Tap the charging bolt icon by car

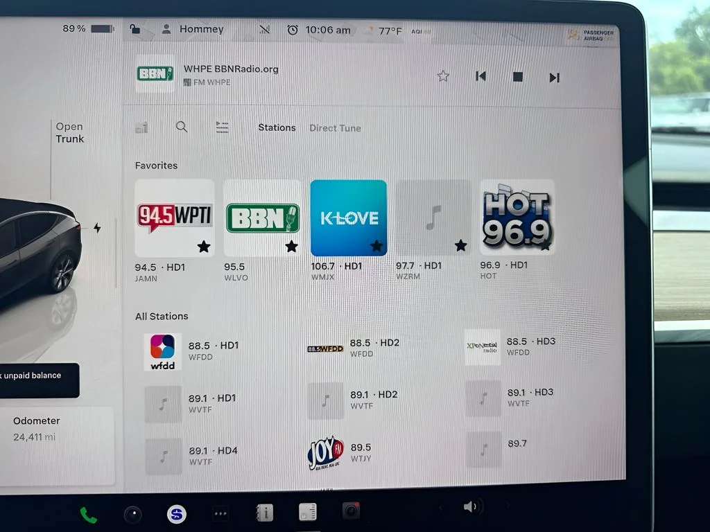click(97, 227)
